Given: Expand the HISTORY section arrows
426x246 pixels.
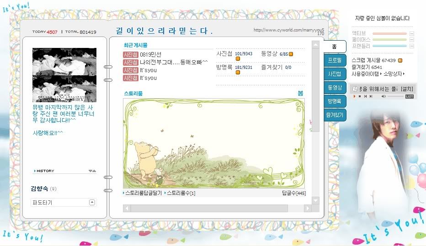Looking at the screenshot, I should (x=92, y=171).
